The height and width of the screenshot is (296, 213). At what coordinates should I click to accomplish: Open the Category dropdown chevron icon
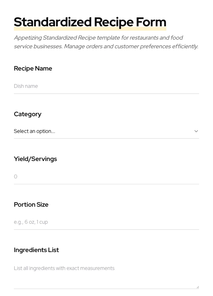[196, 131]
